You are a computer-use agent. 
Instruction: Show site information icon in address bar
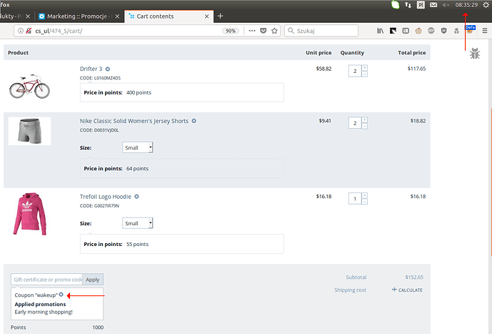[x=21, y=31]
